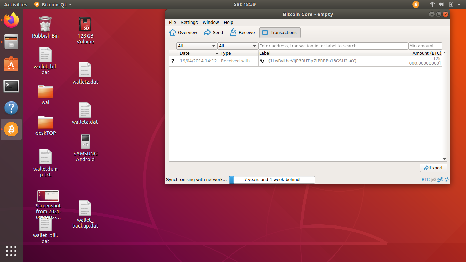
Task: Open Firefox from the dock
Action: click(x=11, y=20)
